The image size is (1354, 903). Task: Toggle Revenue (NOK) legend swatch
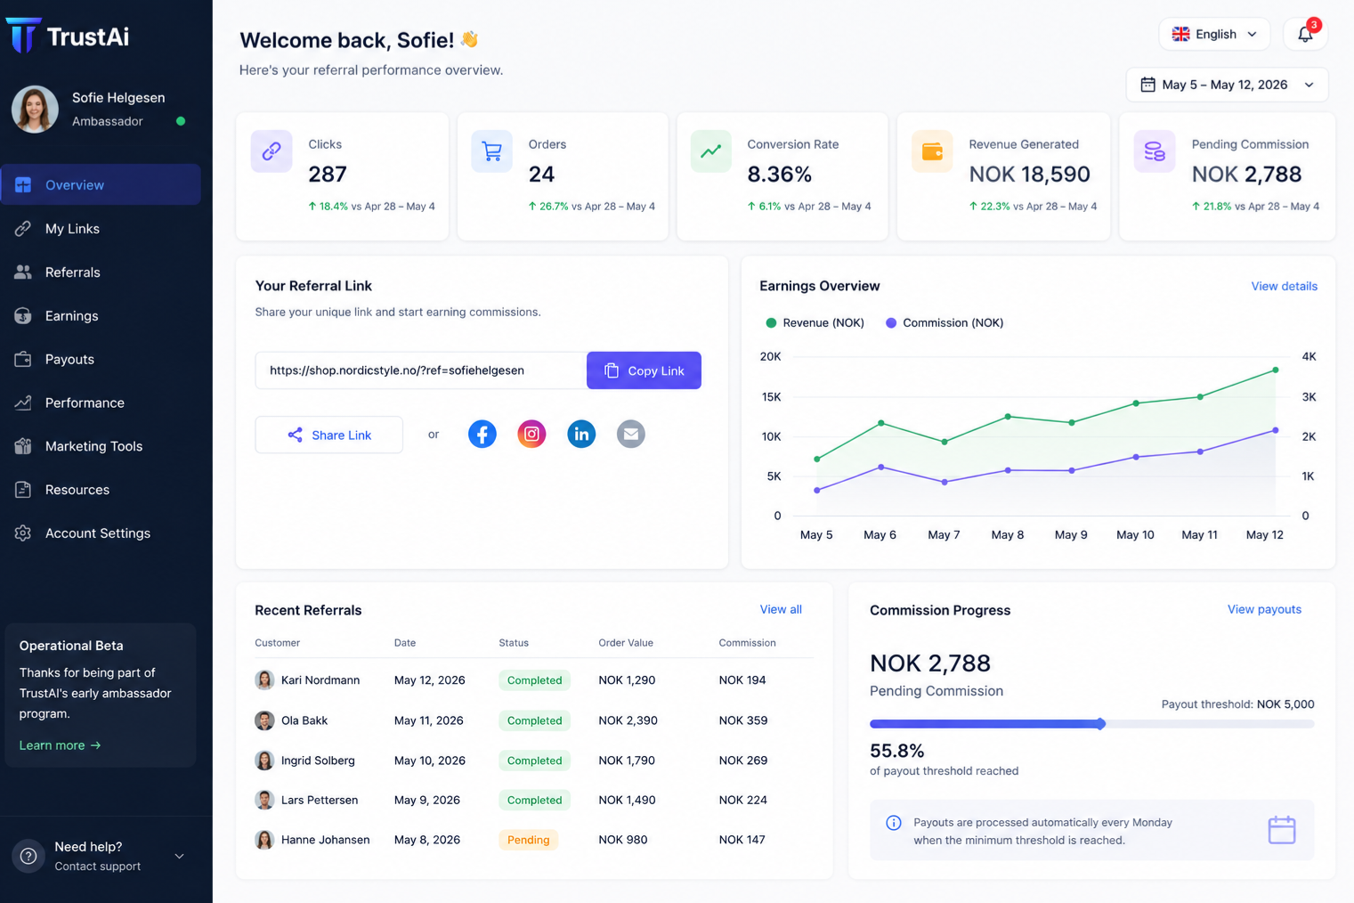[771, 323]
